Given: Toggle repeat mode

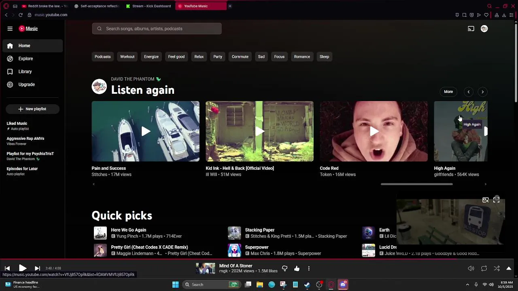Looking at the screenshot, I should click(484, 268).
